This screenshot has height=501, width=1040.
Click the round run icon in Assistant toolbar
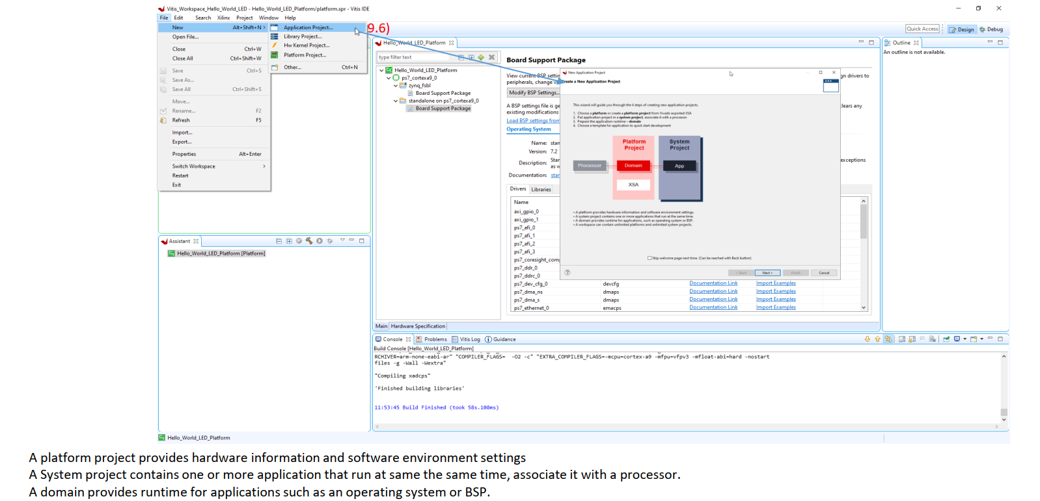coord(320,241)
